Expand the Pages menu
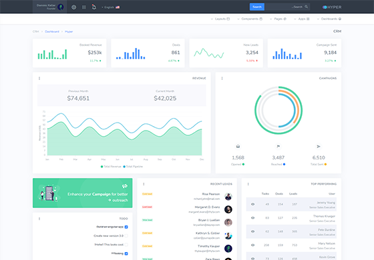374x260 pixels. coord(278,19)
